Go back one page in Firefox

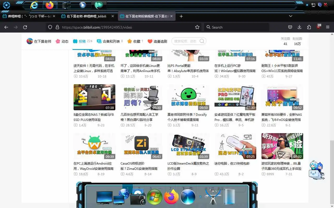[x=6, y=27]
